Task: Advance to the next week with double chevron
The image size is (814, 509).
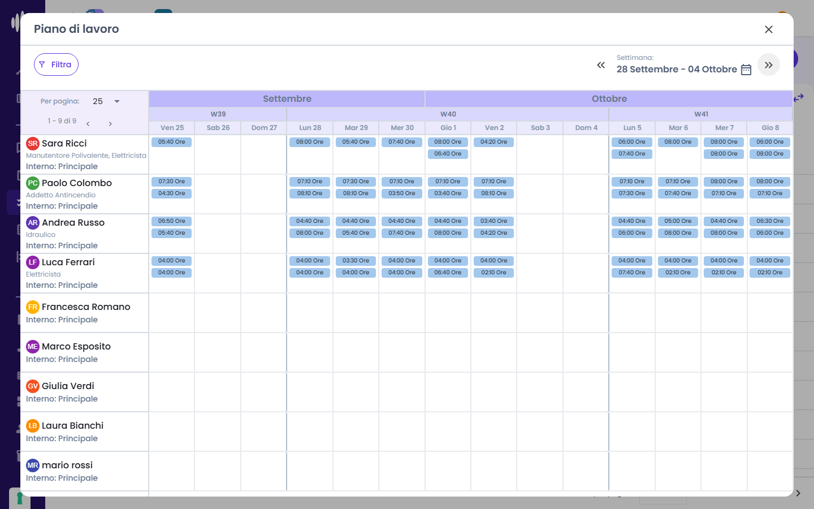Action: (769, 65)
